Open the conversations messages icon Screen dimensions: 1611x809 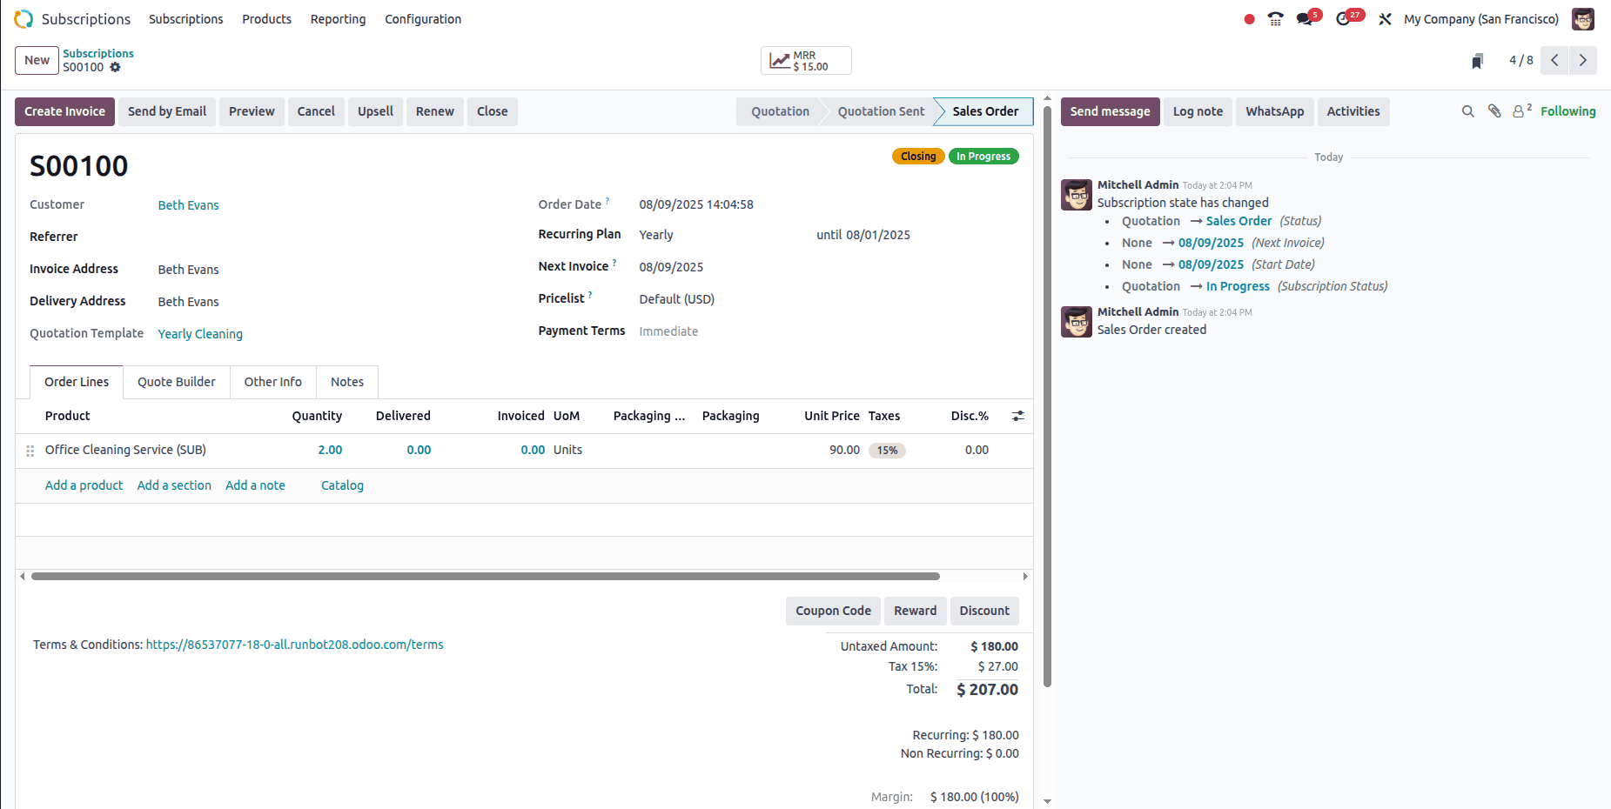tap(1305, 19)
